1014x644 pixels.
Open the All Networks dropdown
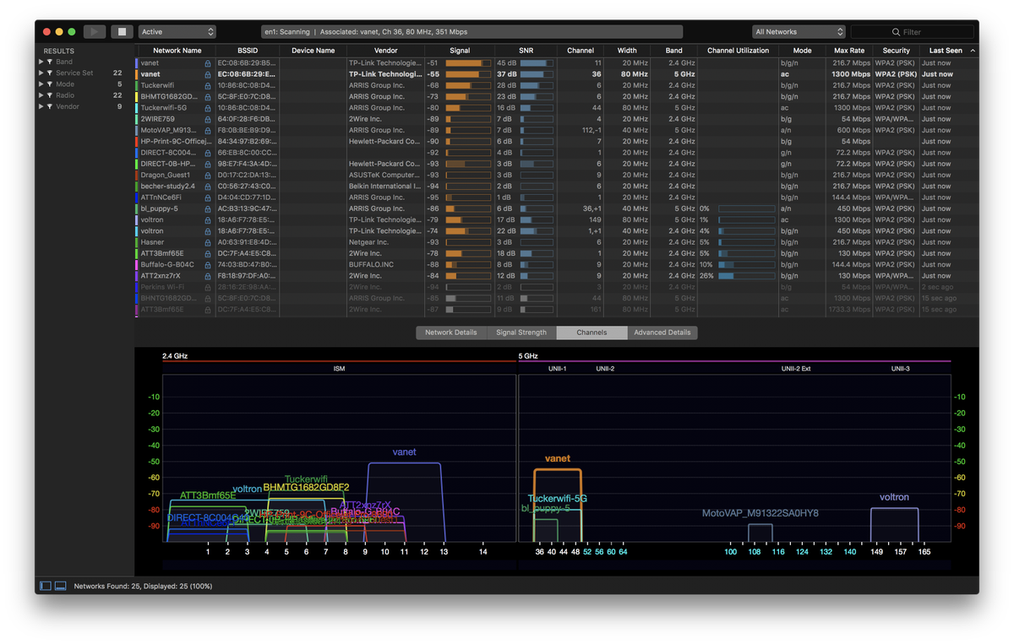tap(799, 32)
